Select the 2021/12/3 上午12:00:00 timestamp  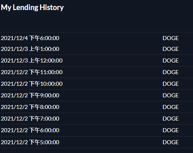pyautogui.click(x=32, y=60)
